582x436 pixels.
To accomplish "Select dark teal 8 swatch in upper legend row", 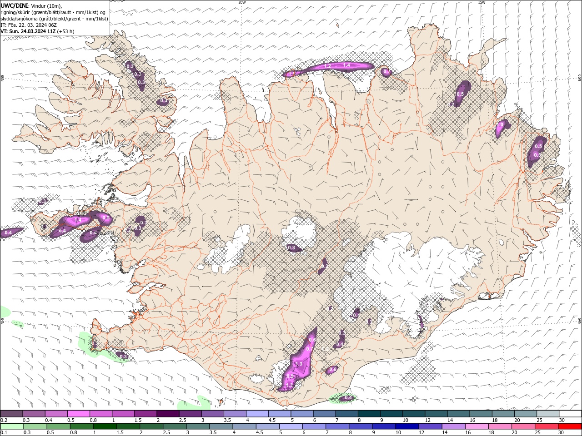I will tap(369, 414).
